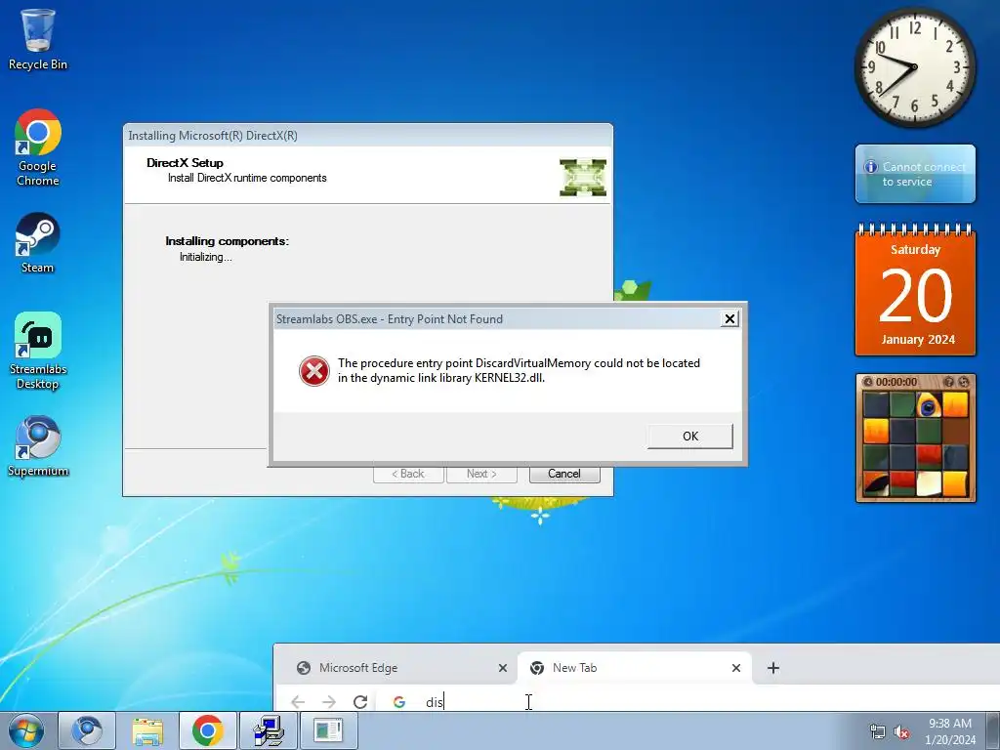Screen dimensions: 1000x750
Task: Reload the page with the refresh icon
Action: (x=360, y=702)
